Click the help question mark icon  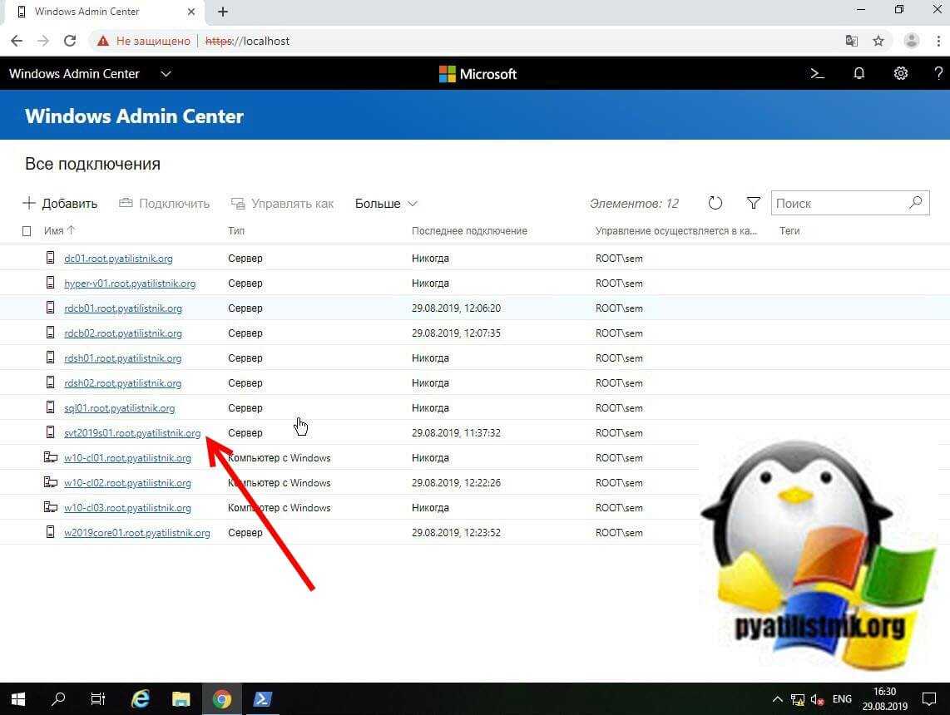pyautogui.click(x=938, y=74)
